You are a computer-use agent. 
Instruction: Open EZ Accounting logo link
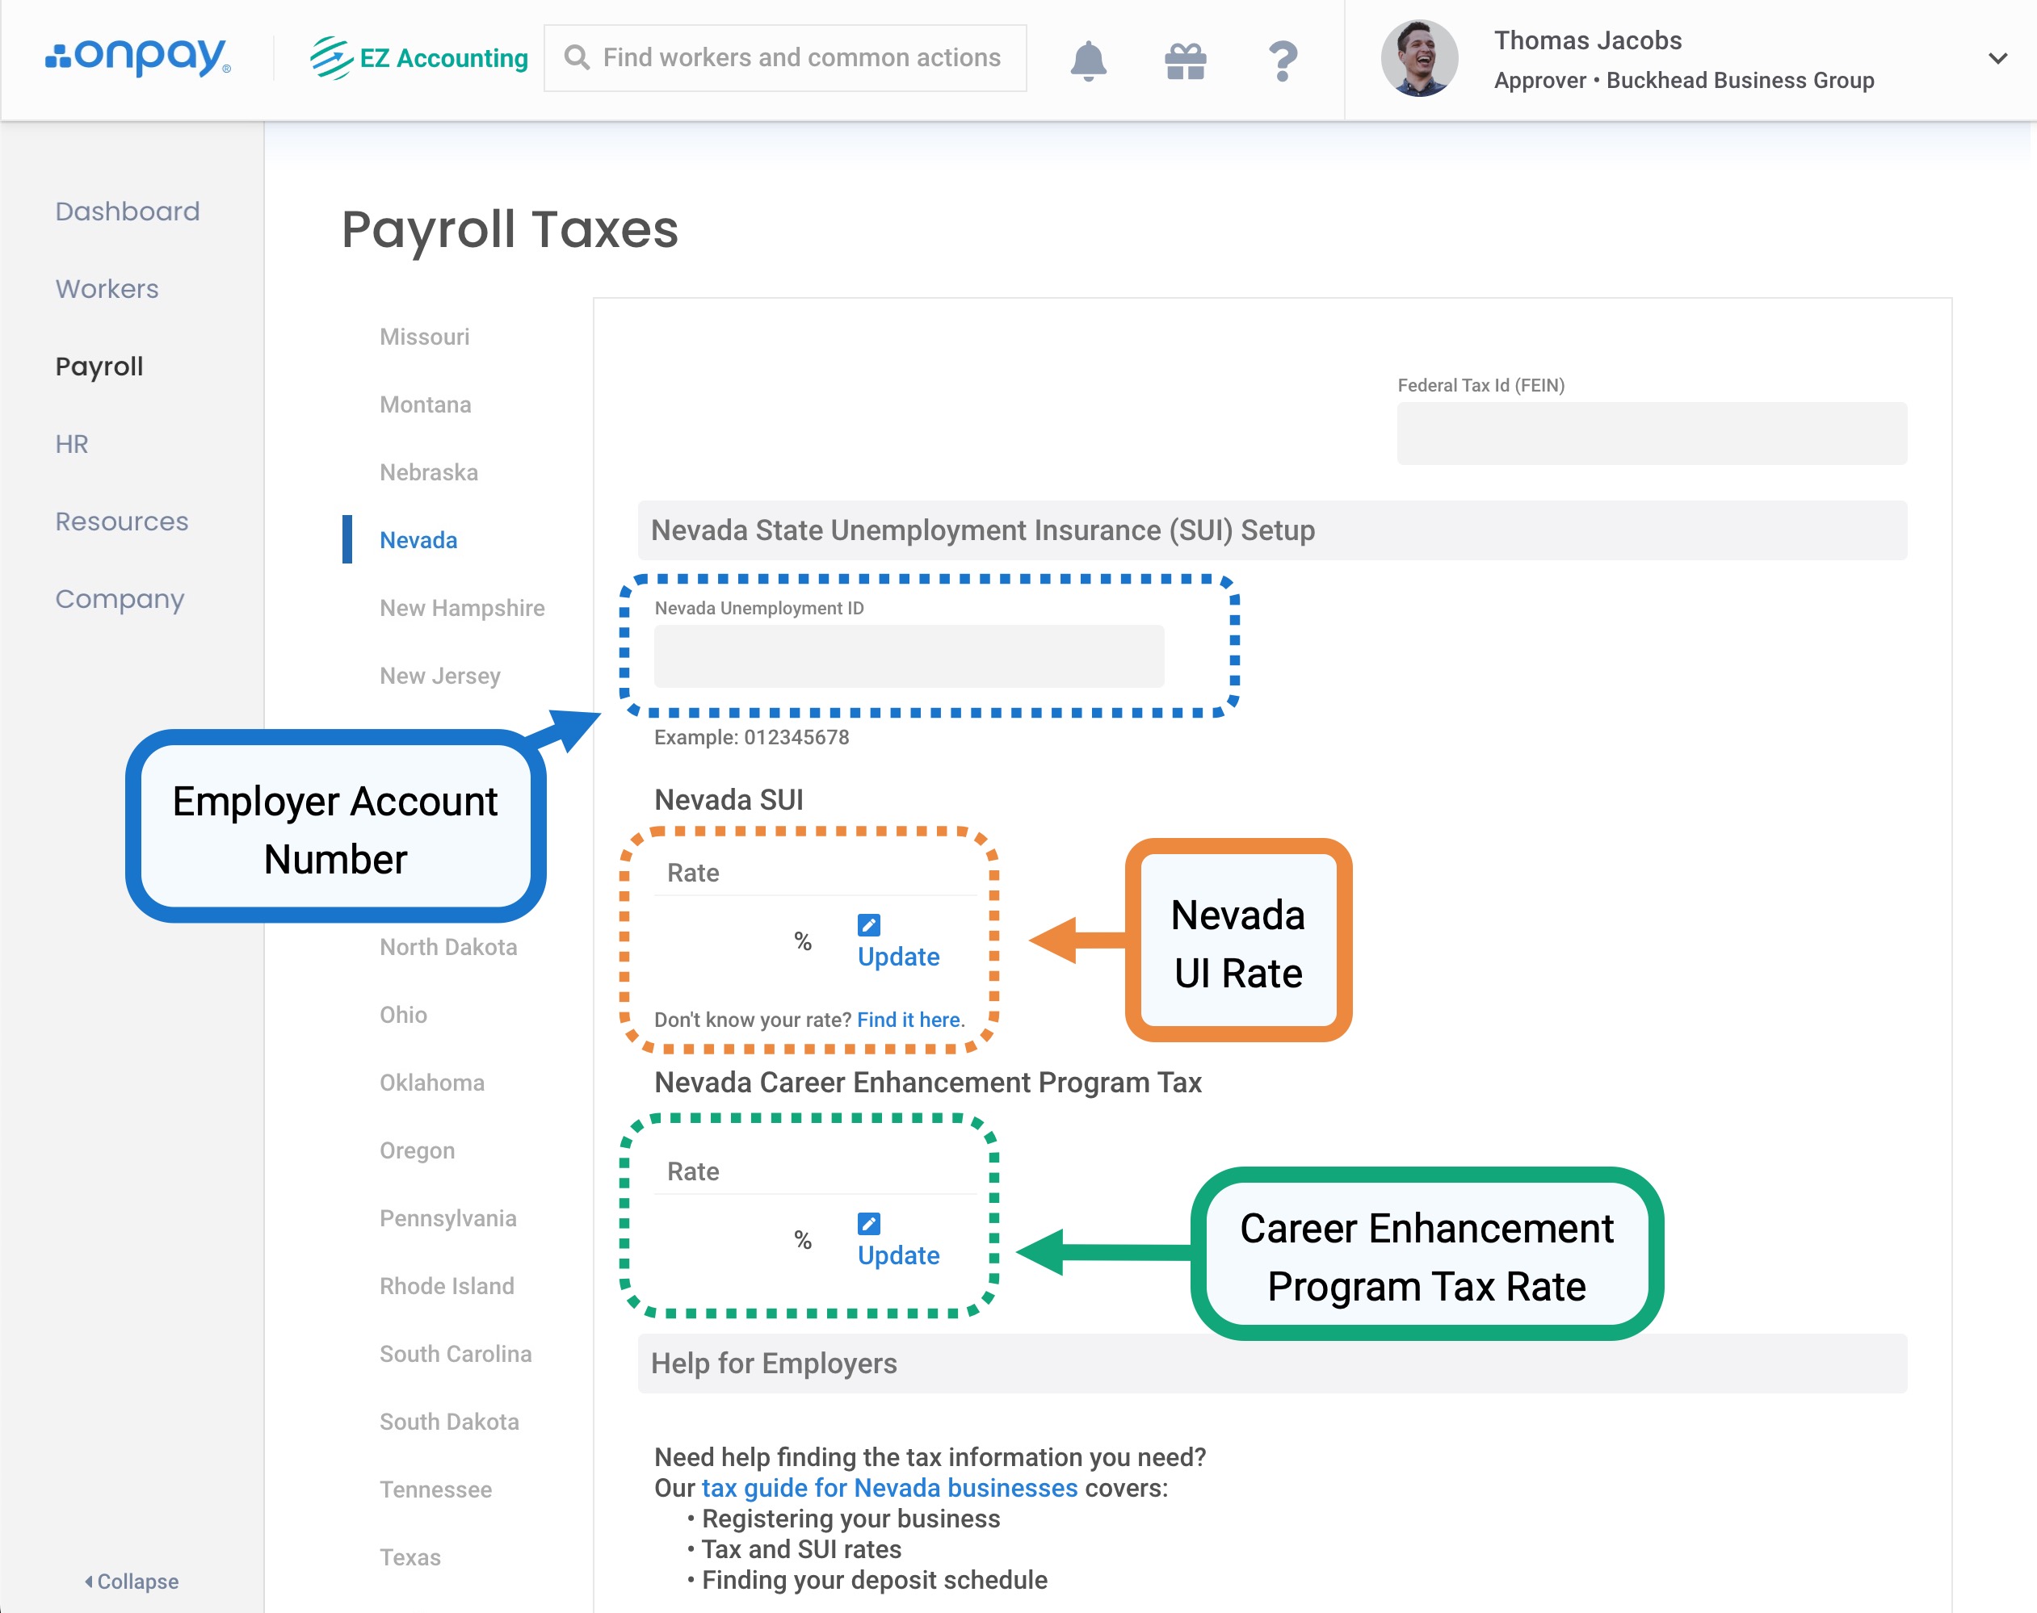coord(419,57)
